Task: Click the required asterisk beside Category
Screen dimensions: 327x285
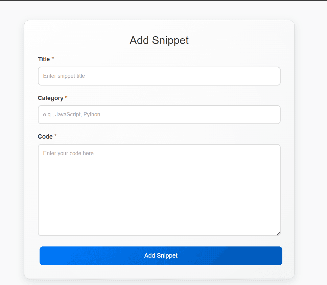Action: point(66,98)
